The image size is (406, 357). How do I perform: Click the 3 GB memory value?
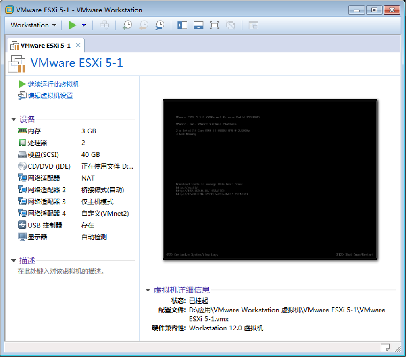click(89, 131)
